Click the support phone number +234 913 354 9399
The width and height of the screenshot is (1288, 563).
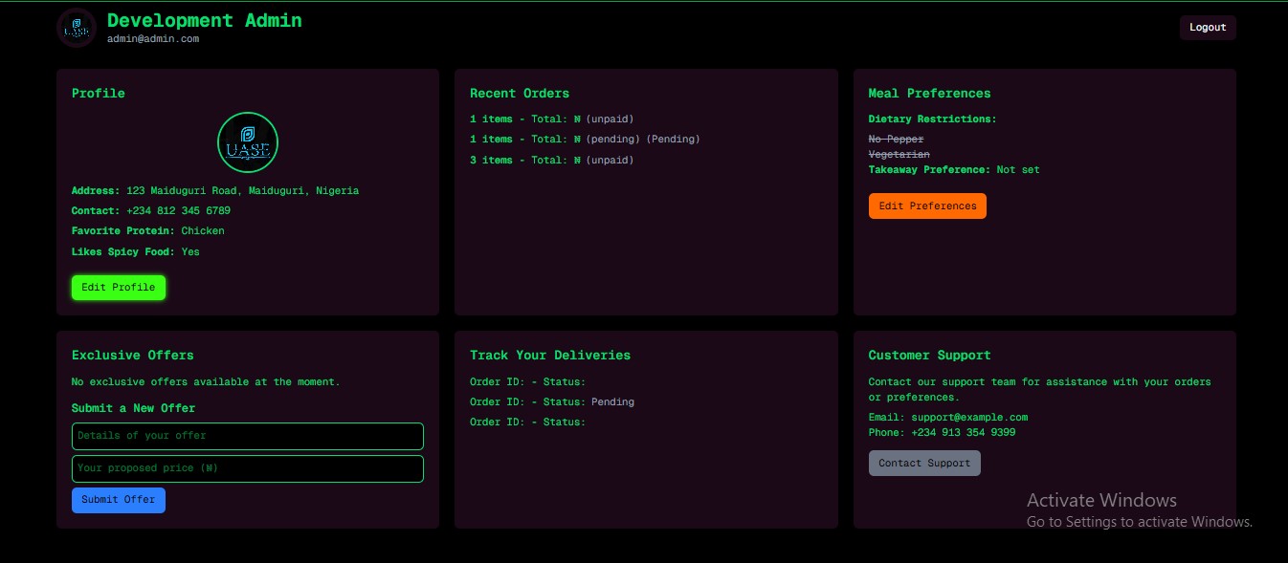pos(963,433)
